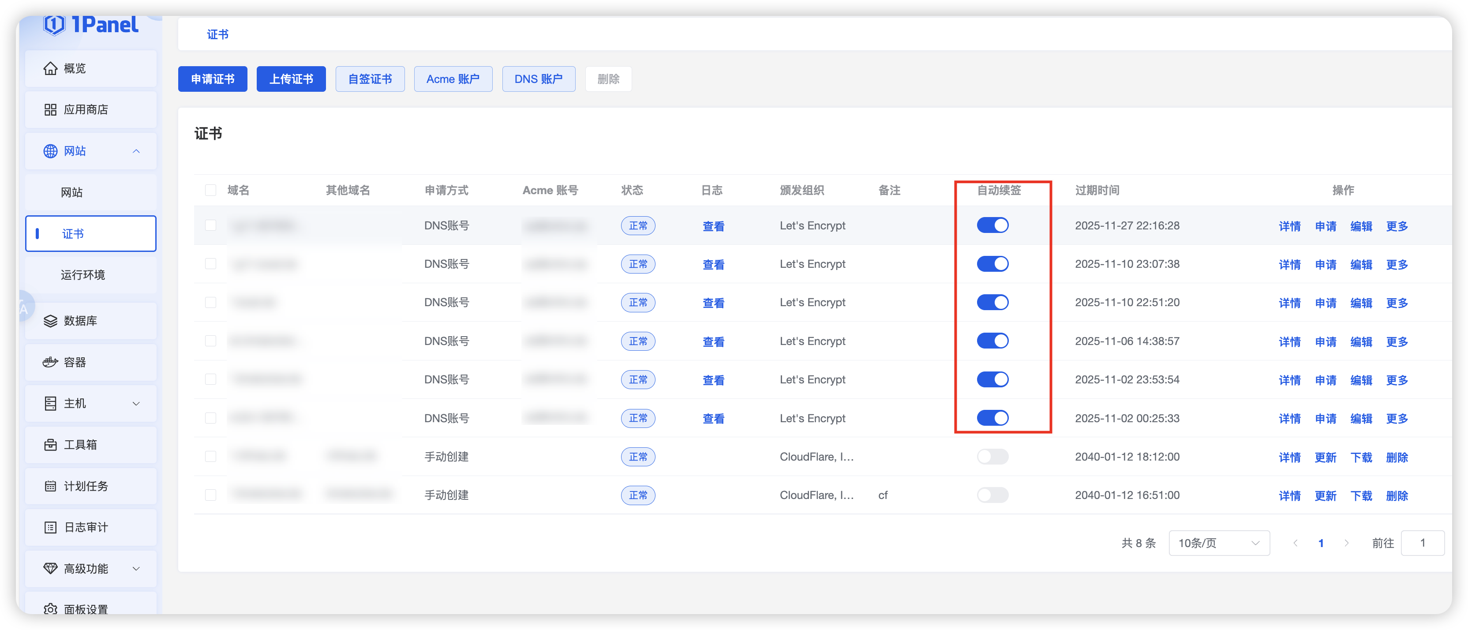The width and height of the screenshot is (1468, 630).
Task: Open the 网站 submenu item
Action: pos(72,192)
